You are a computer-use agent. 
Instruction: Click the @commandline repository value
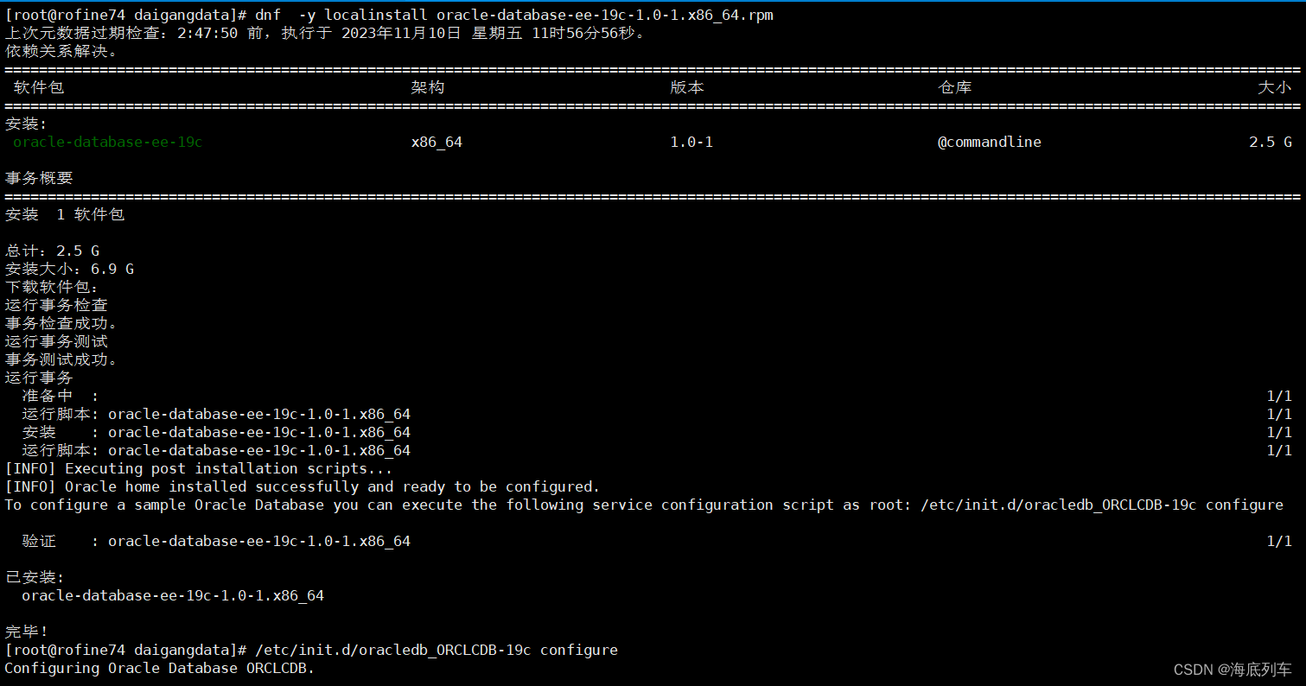point(990,142)
